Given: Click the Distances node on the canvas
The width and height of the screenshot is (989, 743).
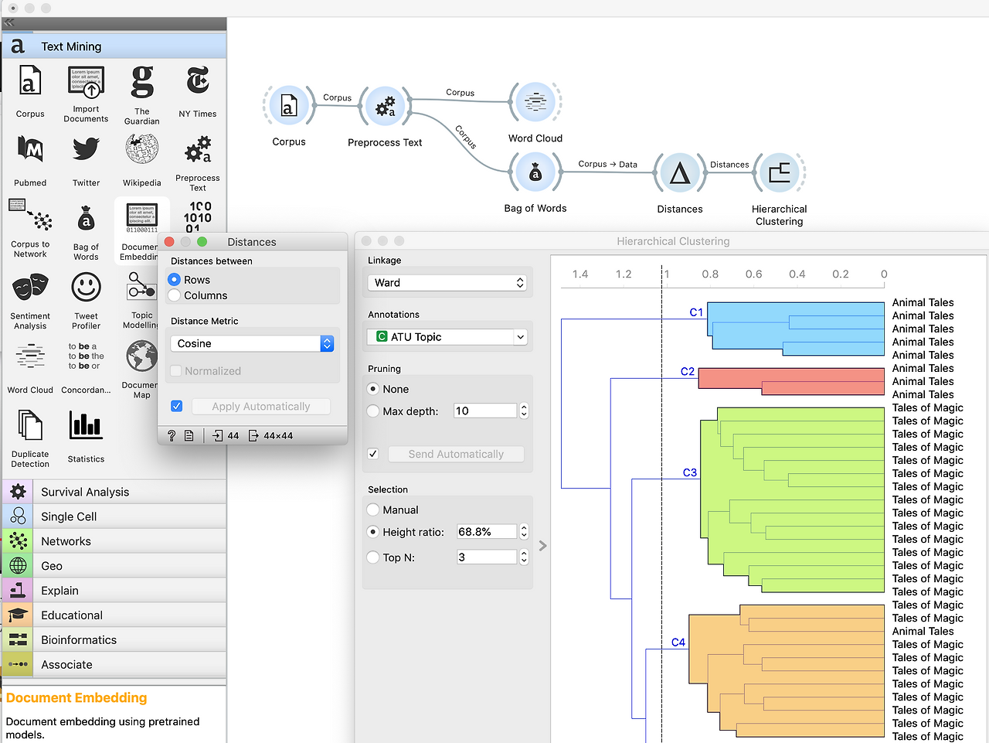Looking at the screenshot, I should [x=679, y=172].
